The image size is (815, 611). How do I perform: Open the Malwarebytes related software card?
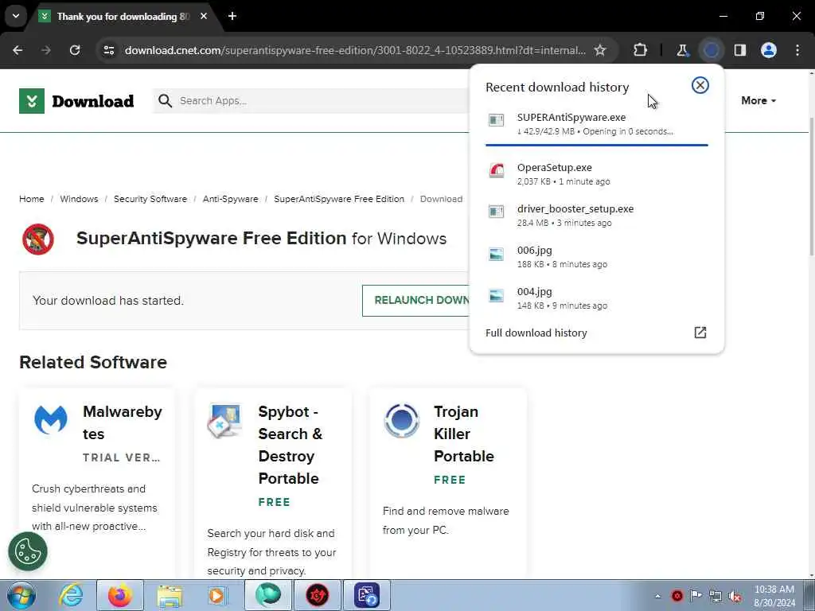pos(96,483)
